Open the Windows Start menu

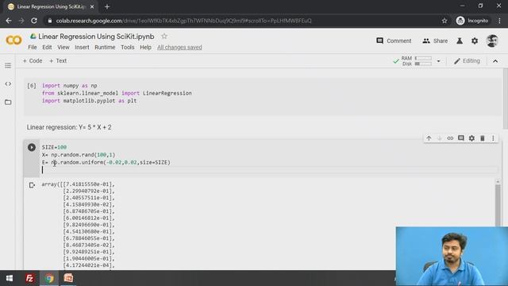[x=10, y=278]
